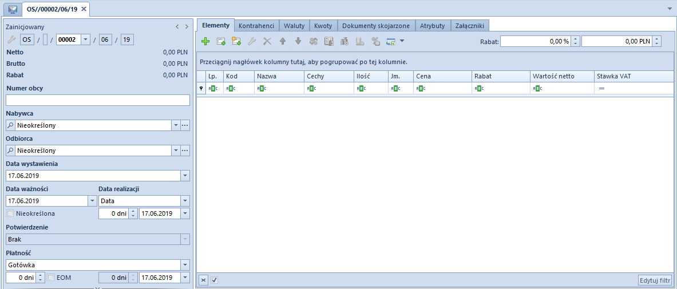Toggle the filter enabled checkbox at bottom
677x289 pixels.
214,280
